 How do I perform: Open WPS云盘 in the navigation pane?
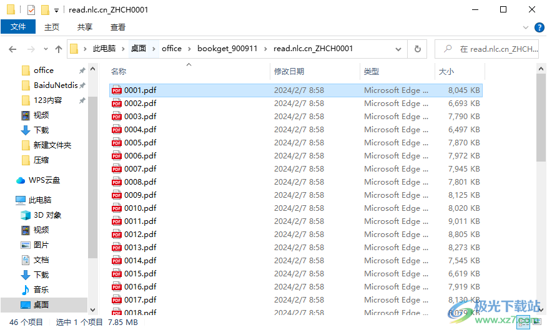coord(44,180)
